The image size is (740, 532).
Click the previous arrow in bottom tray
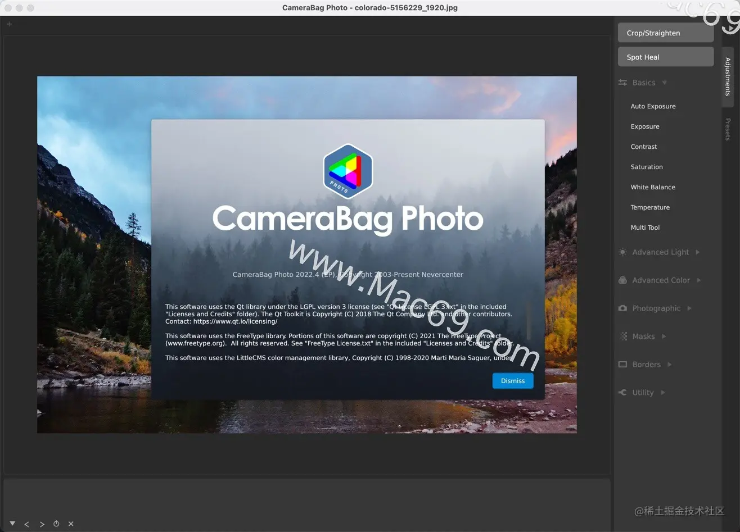point(26,524)
